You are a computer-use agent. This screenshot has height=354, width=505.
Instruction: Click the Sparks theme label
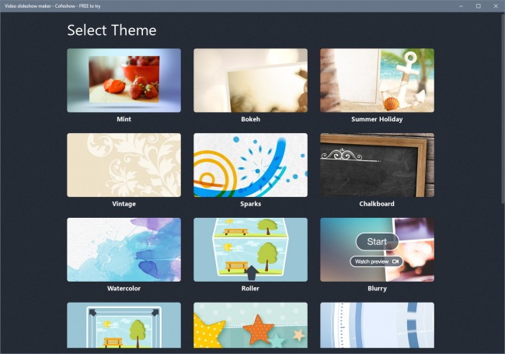(251, 204)
